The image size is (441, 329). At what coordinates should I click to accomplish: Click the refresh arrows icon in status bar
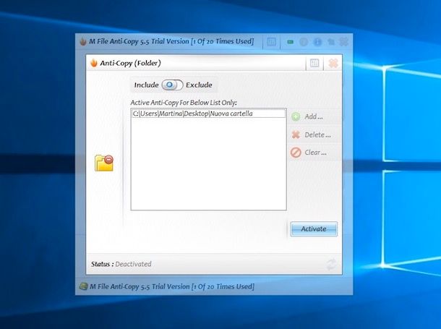point(331,265)
